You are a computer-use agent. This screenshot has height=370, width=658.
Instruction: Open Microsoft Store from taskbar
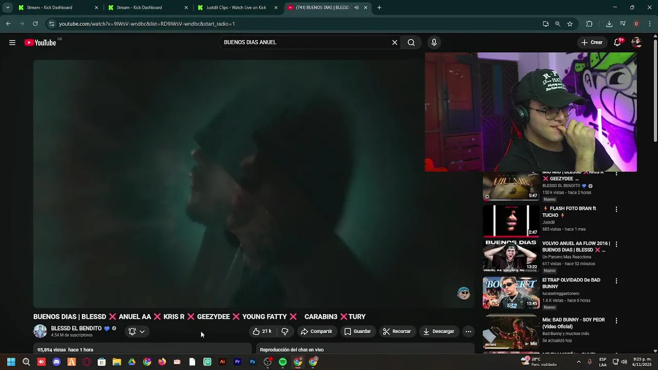(x=102, y=362)
